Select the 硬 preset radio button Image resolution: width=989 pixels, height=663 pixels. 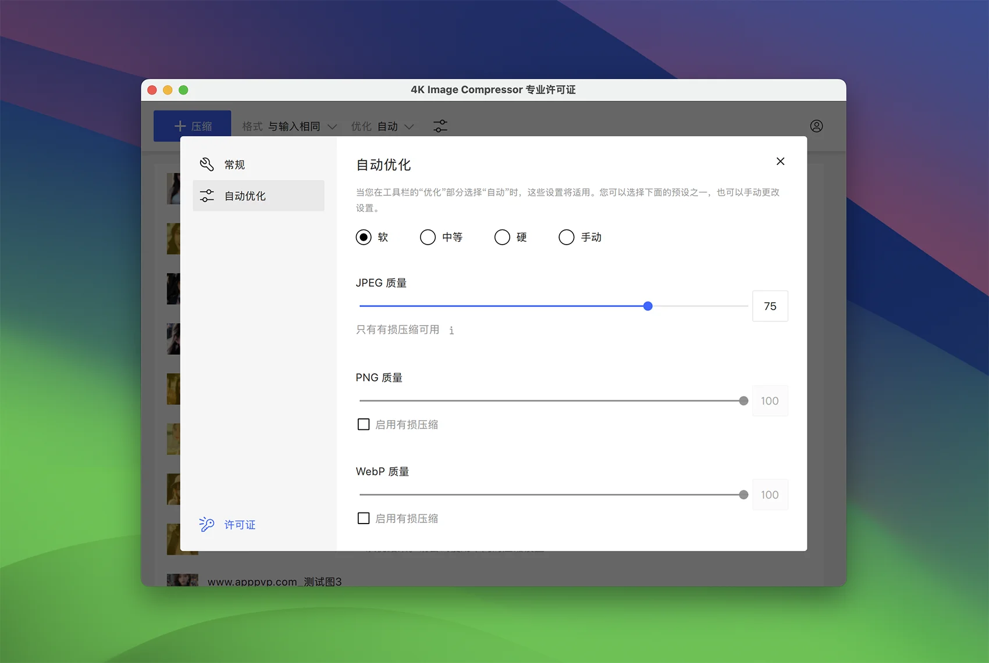click(502, 237)
